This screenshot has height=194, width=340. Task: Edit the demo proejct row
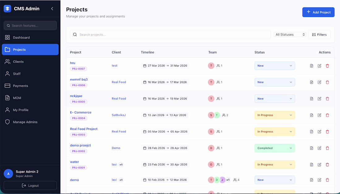tap(319, 148)
